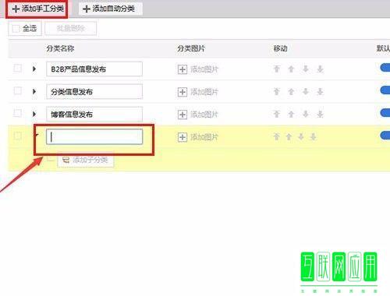Click the 分类图片 column header
390x296 pixels.
point(191,48)
